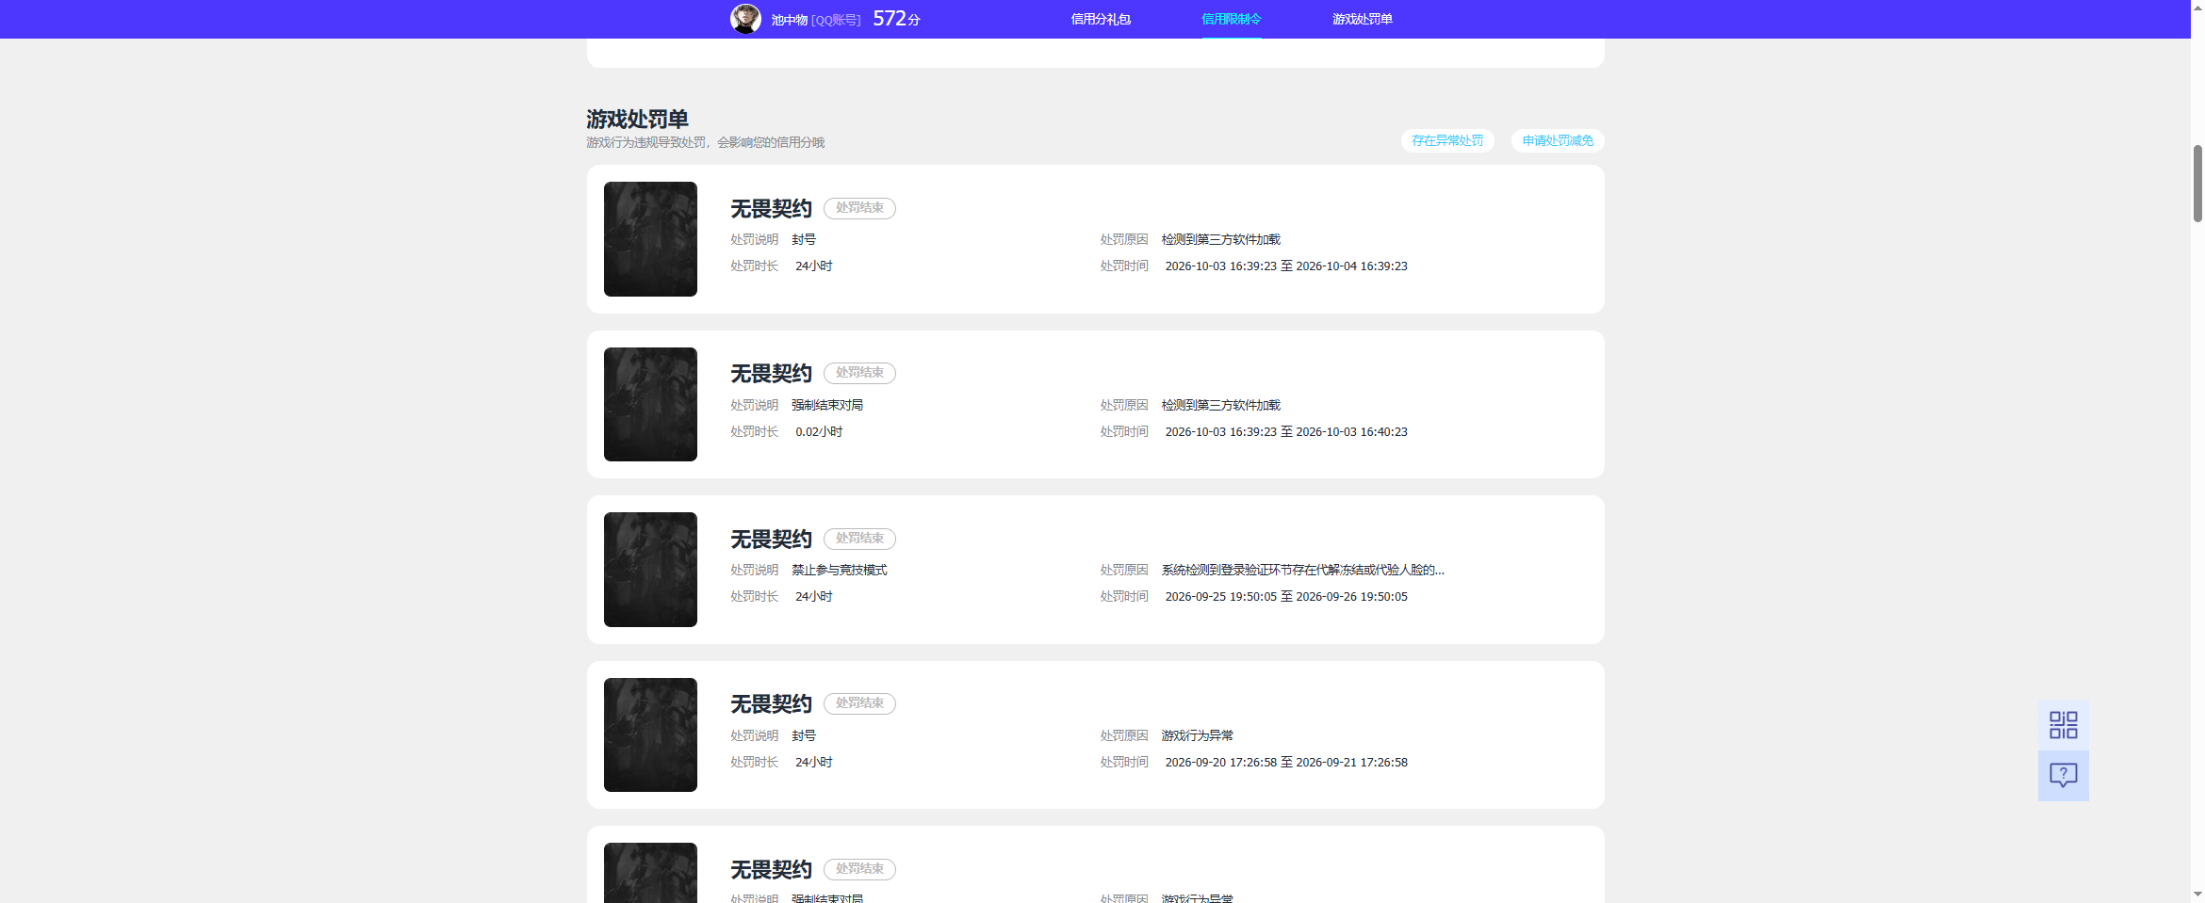
Task: Click the 游戏处罚单 section heading
Action: (x=637, y=120)
